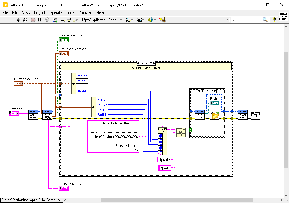
Task: Click the lower unbundle Minor element
Action: pyautogui.click(x=102, y=104)
